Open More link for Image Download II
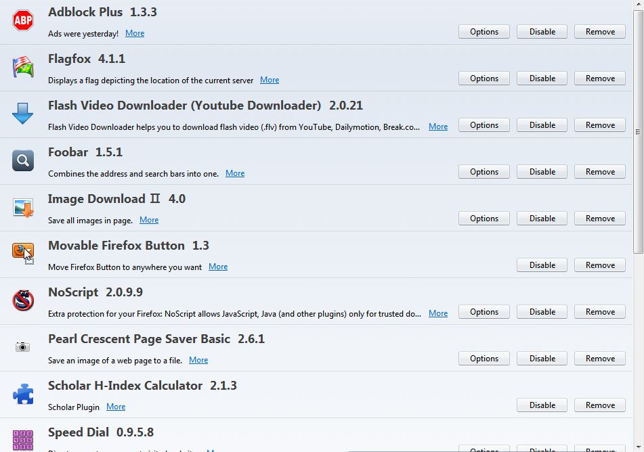Screen dimensions: 644x452 click(x=149, y=220)
